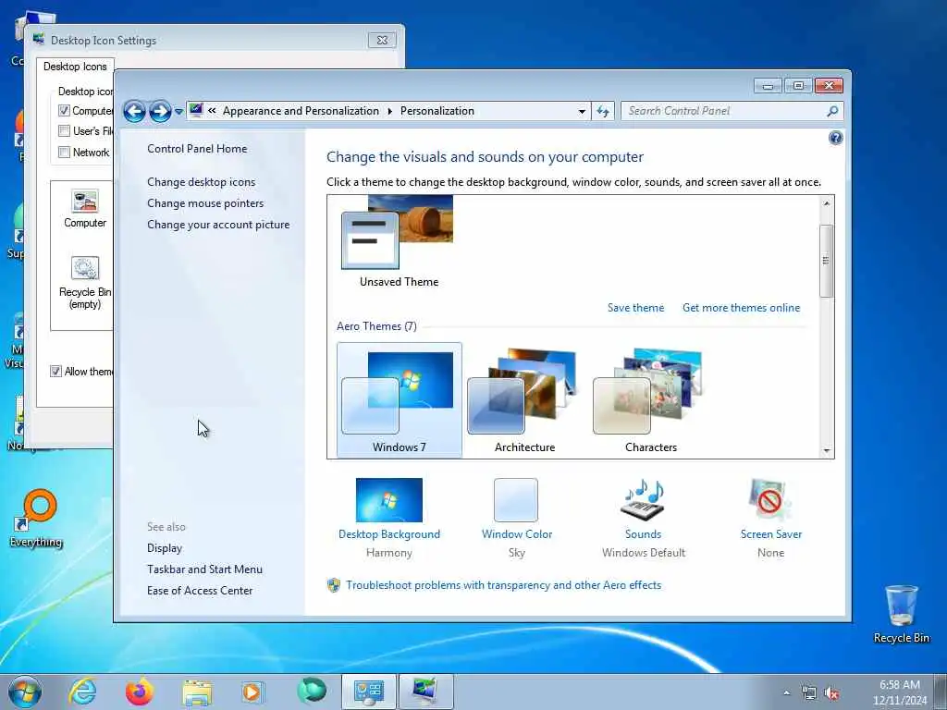Toggle Allow themes checkbox in Desktop Icon Settings
947x710 pixels.
pyautogui.click(x=55, y=372)
